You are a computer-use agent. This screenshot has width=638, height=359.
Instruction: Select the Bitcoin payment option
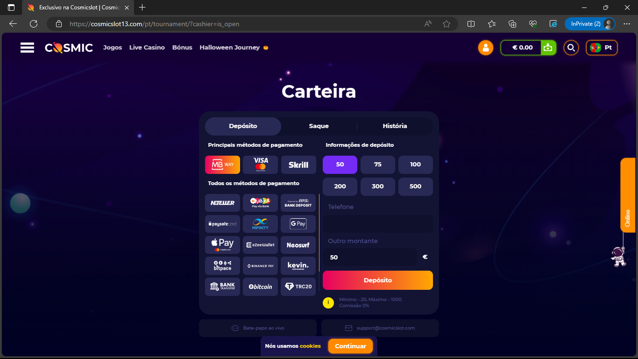click(260, 287)
